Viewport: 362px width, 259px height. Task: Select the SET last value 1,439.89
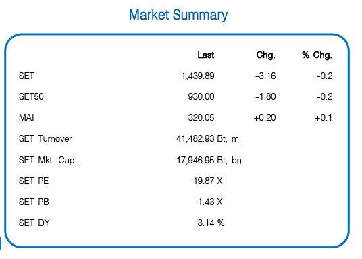pyautogui.click(x=198, y=76)
